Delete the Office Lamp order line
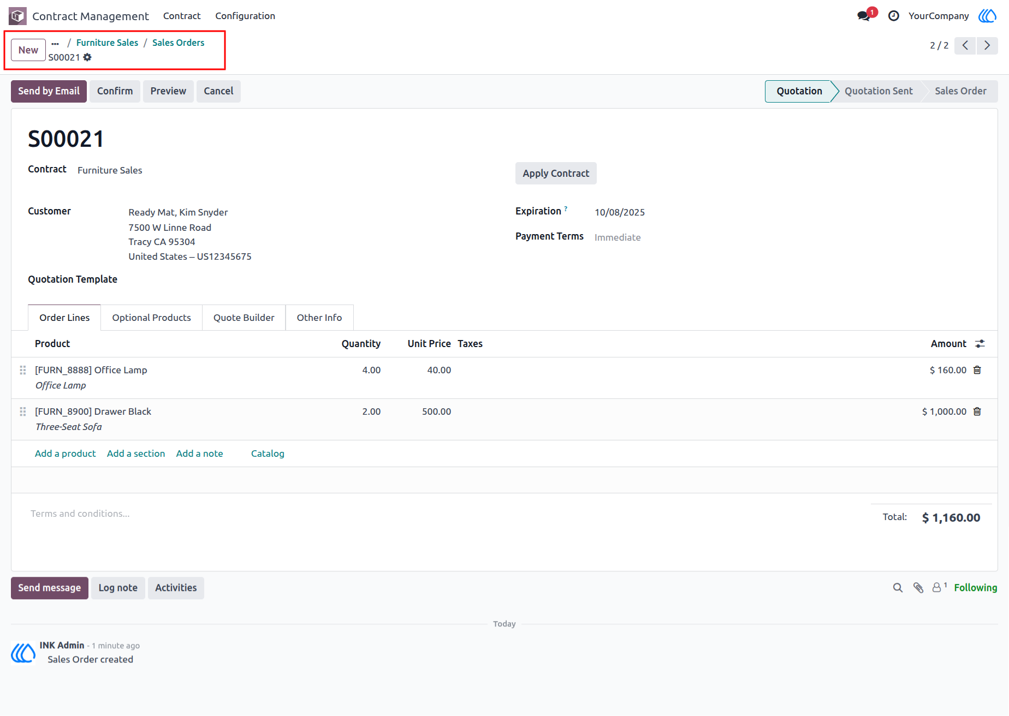This screenshot has height=716, width=1009. [977, 370]
